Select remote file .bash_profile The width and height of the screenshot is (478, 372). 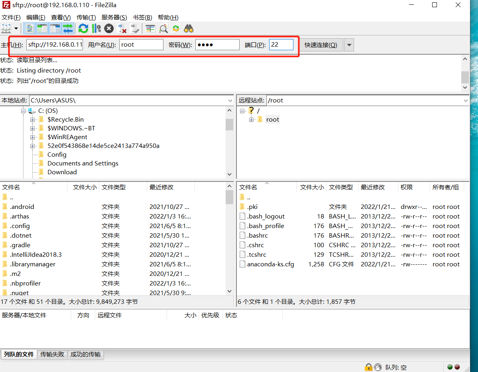[266, 226]
